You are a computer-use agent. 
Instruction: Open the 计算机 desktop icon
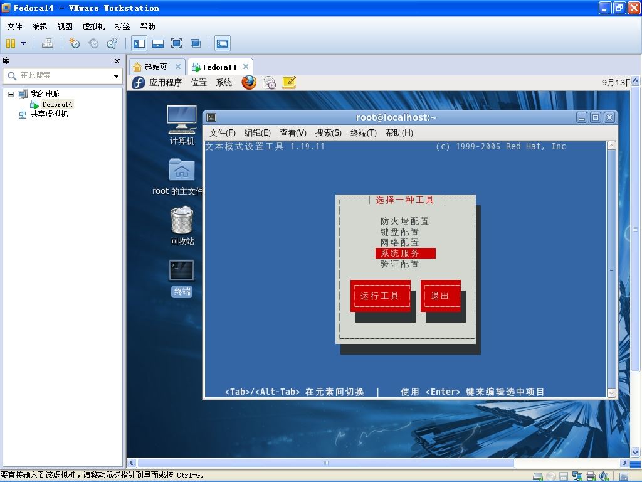[182, 125]
